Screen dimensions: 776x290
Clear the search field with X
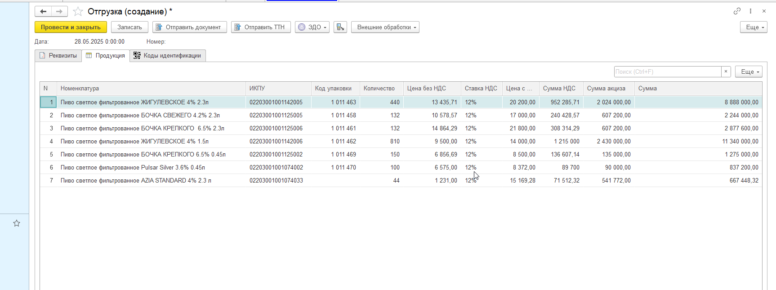(726, 71)
